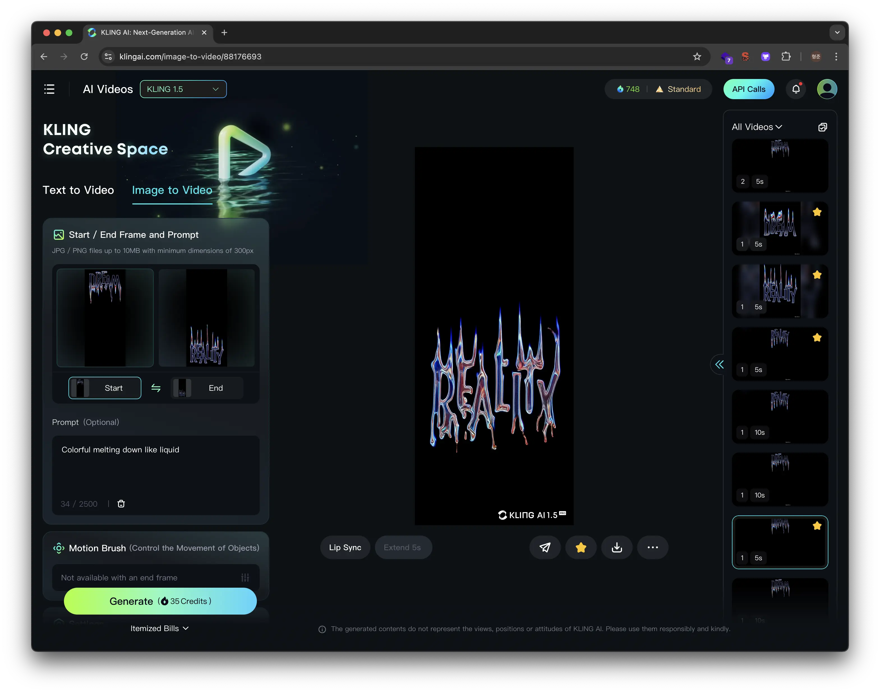Select the Image to Video tab

(x=172, y=190)
